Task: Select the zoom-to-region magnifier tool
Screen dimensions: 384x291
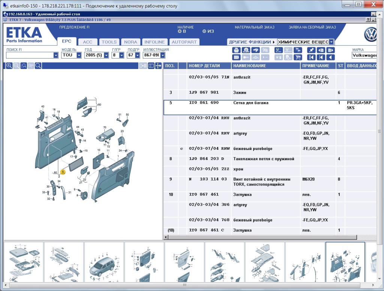Action: 24,66
